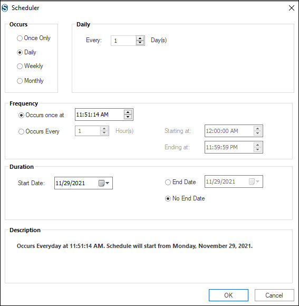Click the Scheduler app icon in title bar

tap(5, 8)
